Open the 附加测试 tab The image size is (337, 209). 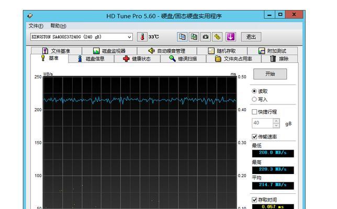[272, 51]
